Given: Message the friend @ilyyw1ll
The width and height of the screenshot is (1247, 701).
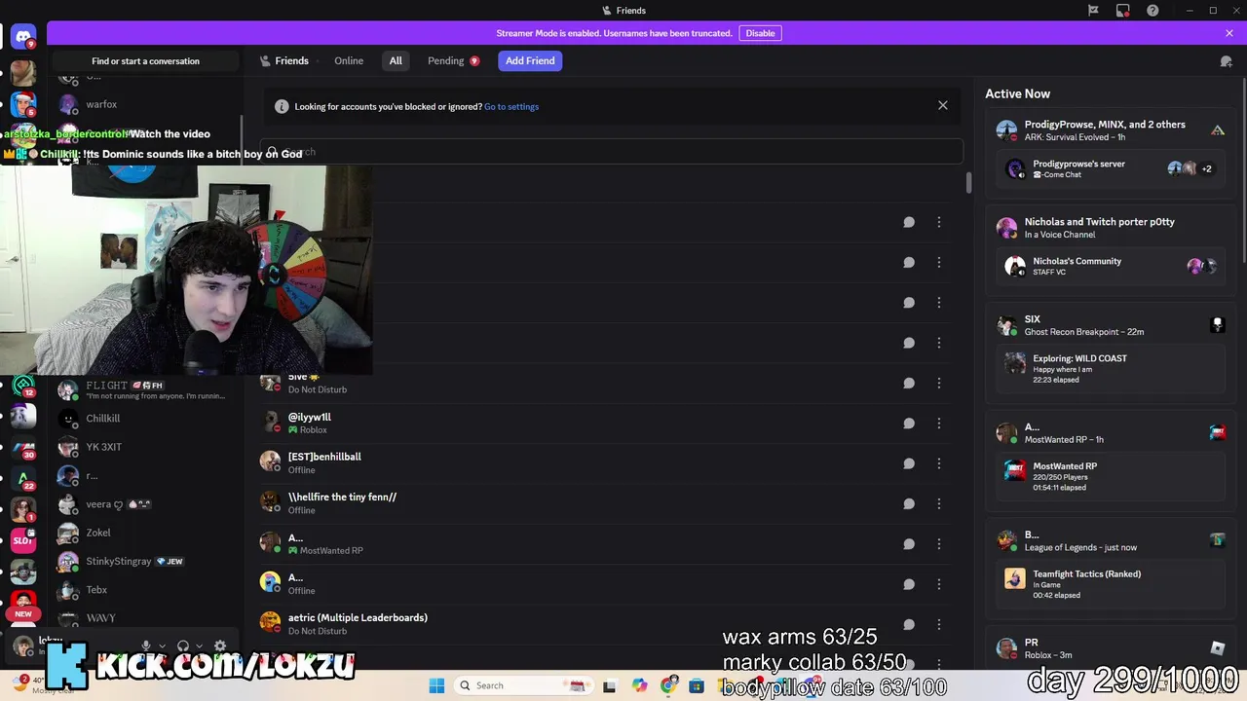Looking at the screenshot, I should (908, 423).
